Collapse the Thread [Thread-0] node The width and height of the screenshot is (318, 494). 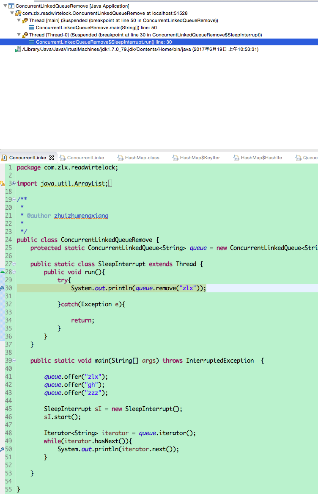pos(19,35)
